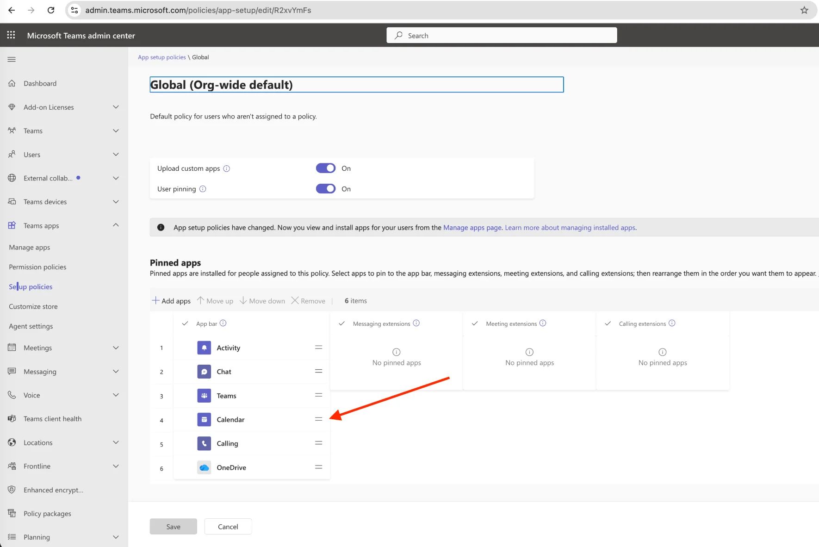Bookmark this page with star icon
The height and width of the screenshot is (547, 819).
pos(804,10)
